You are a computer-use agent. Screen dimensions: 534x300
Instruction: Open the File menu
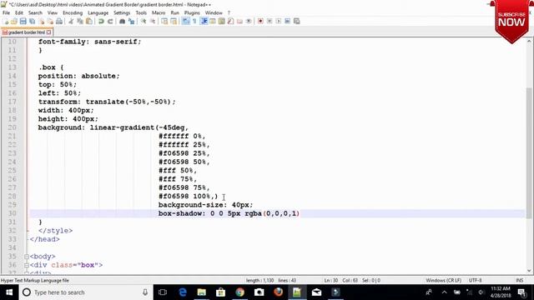coord(6,12)
